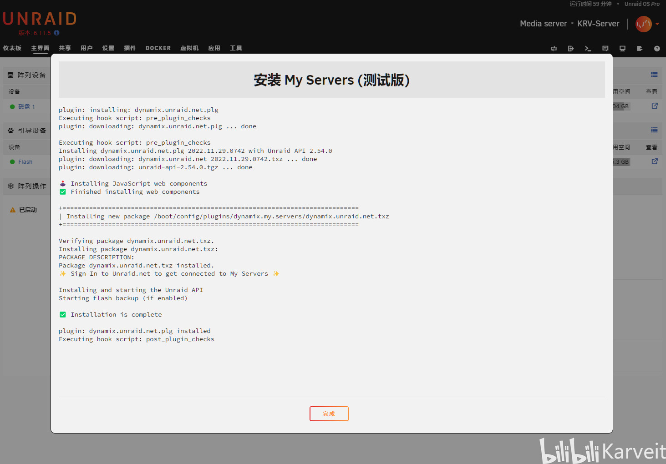Viewport: 666px width, 464px height.
Task: Click the round orange My Servers avatar
Action: coord(644,24)
